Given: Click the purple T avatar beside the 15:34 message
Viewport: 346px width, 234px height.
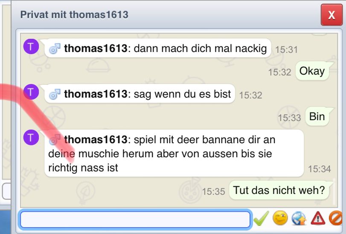Looking at the screenshot, I should point(31,137).
